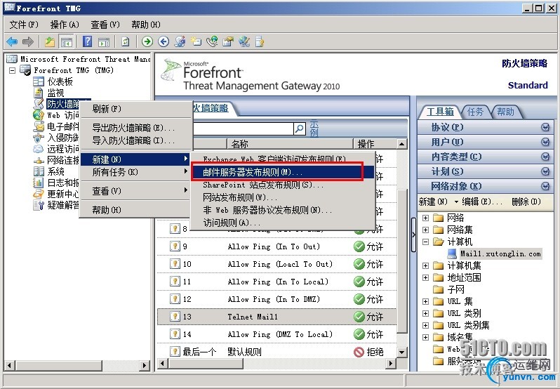
Task: Expand the 网络 folder in toolbox
Action: tap(425, 218)
